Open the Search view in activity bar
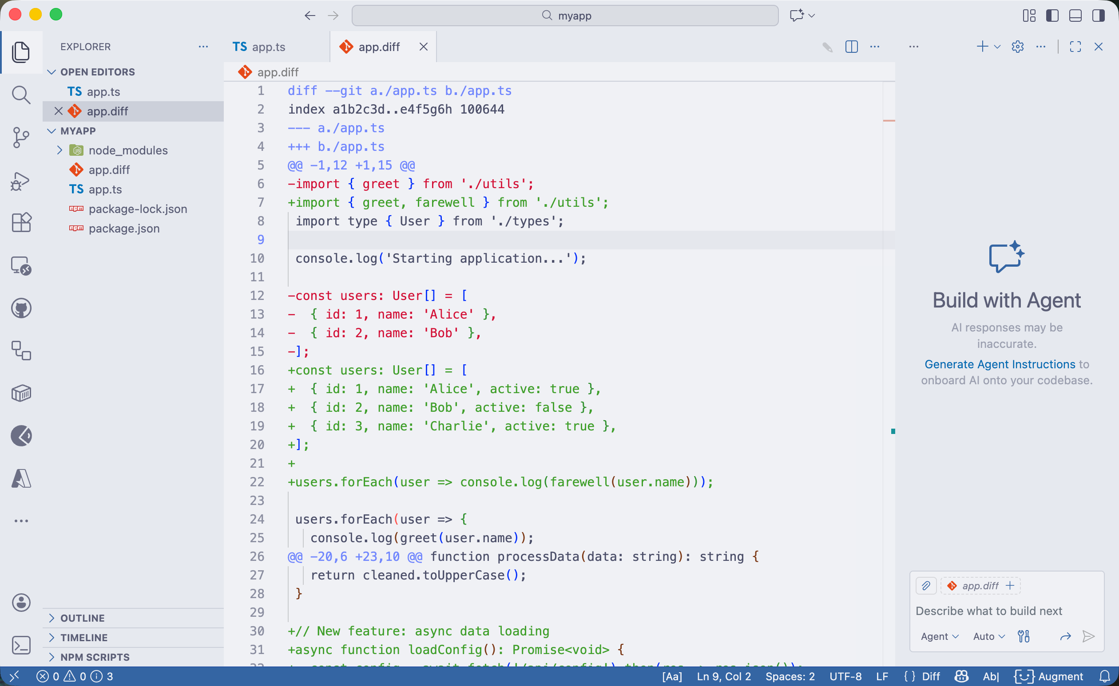This screenshot has width=1119, height=686. pos(21,95)
